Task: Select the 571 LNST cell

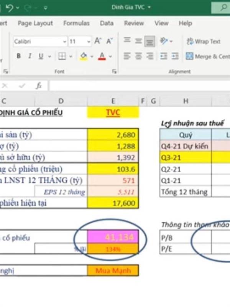Action: pos(113,180)
